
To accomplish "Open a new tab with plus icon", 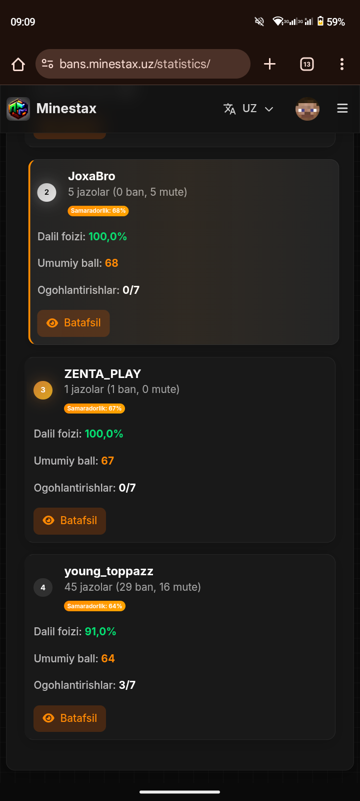I will coord(269,64).
